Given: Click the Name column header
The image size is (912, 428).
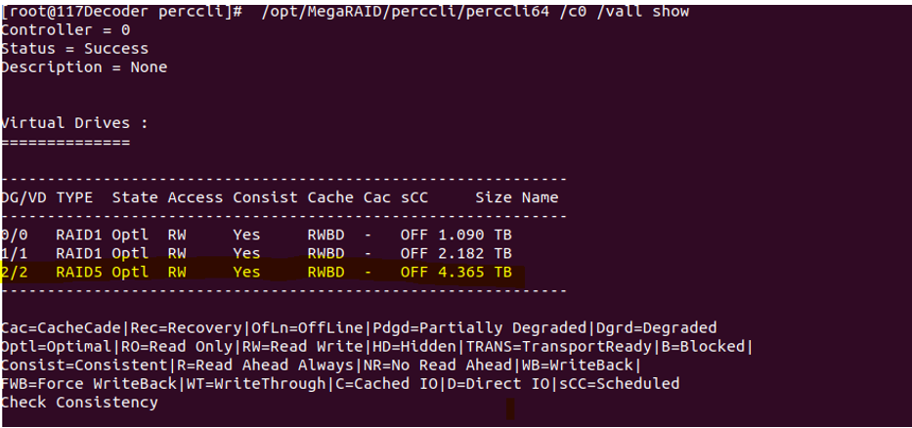Looking at the screenshot, I should coord(540,197).
